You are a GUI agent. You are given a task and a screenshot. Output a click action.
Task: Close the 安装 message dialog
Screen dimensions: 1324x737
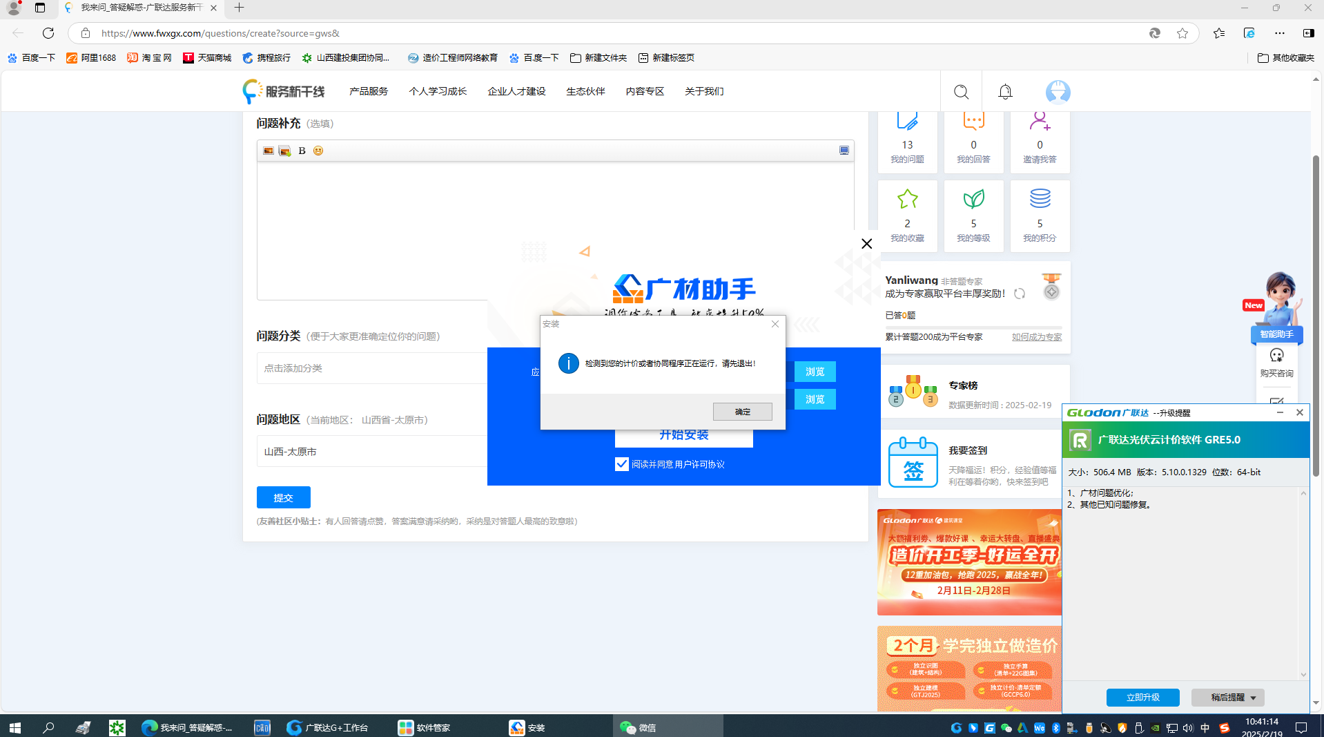(775, 324)
